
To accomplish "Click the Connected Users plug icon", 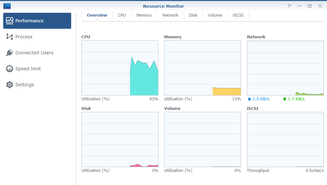I will click(x=10, y=53).
